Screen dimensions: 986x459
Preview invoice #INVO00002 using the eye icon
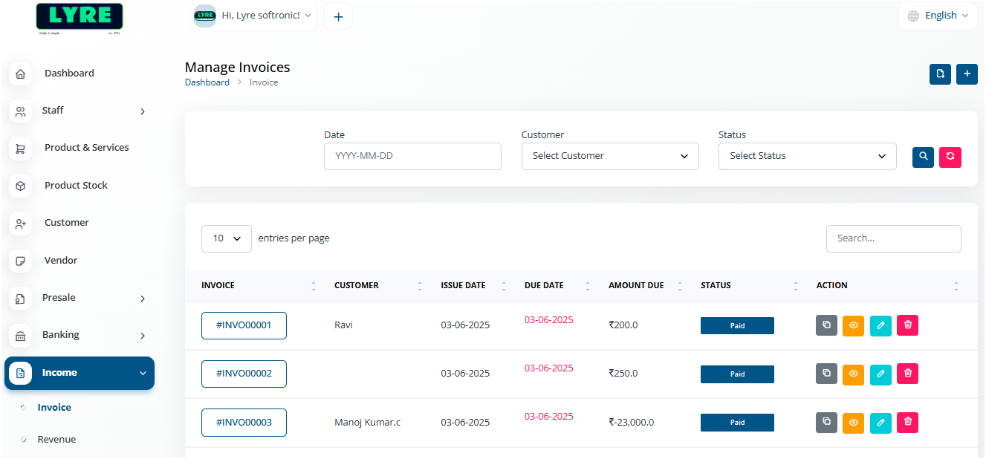pyautogui.click(x=853, y=374)
